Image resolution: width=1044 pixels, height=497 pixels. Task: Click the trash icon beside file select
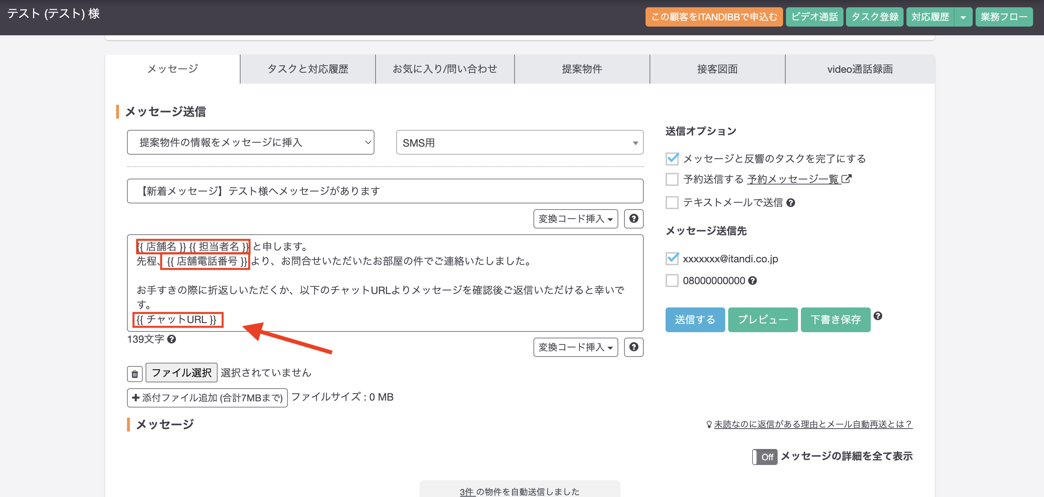[135, 373]
